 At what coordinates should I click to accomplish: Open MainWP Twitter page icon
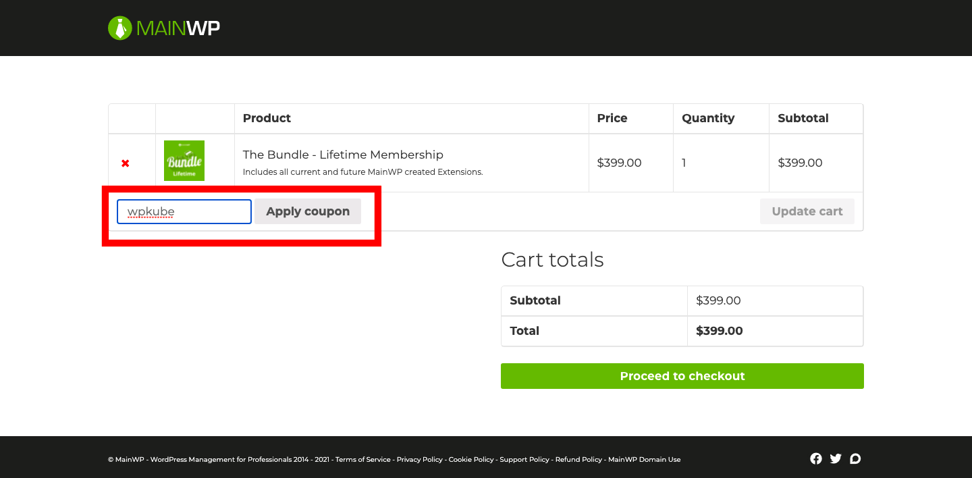[x=836, y=459]
